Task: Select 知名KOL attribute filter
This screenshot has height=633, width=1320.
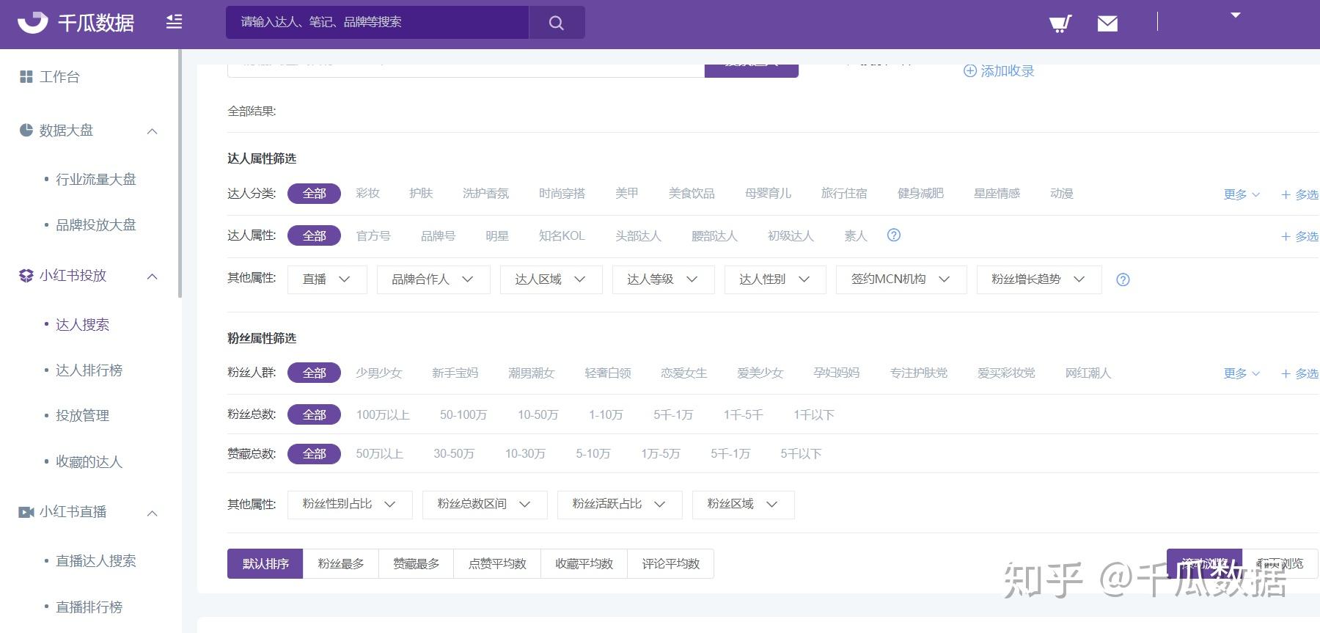Action: [562, 235]
